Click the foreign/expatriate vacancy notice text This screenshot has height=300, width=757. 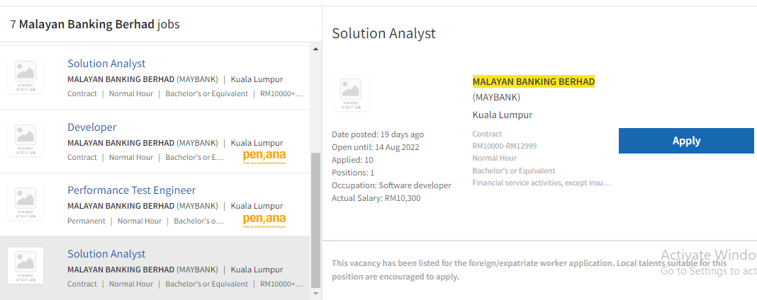(x=529, y=270)
